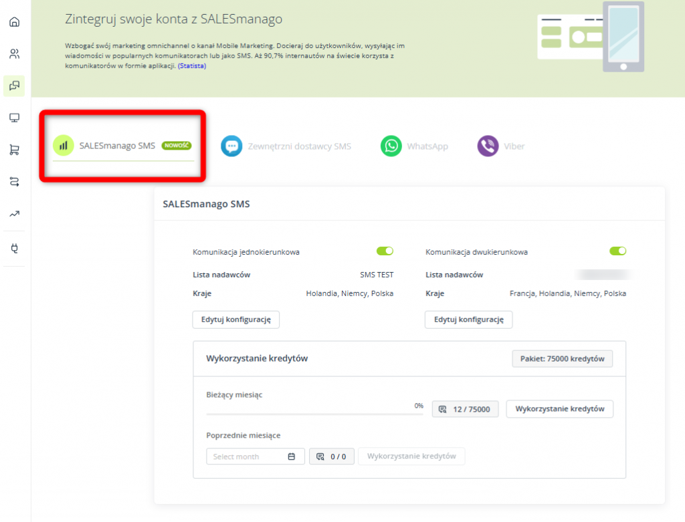Click the WhatsApp logo icon
The height and width of the screenshot is (522, 685).
(x=391, y=146)
